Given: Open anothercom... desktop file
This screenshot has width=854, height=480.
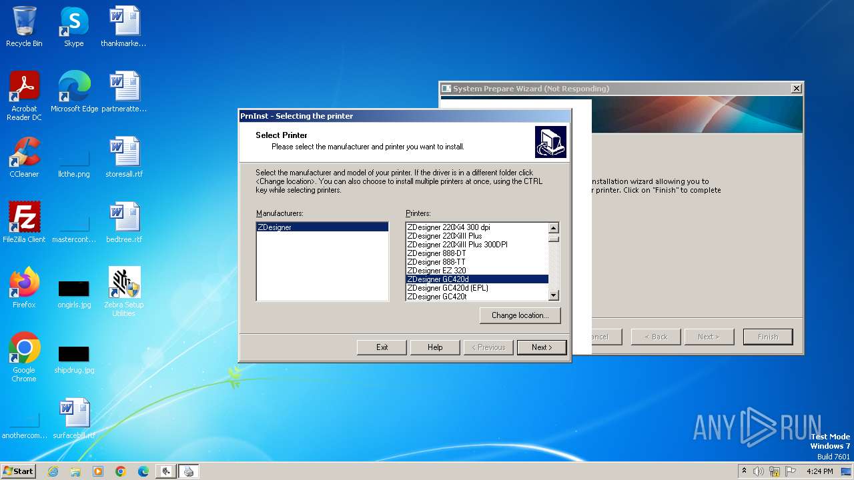Looking at the screenshot, I should (x=24, y=424).
